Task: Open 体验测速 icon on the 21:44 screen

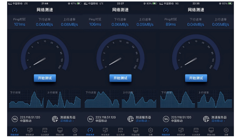Action: (x=30, y=130)
